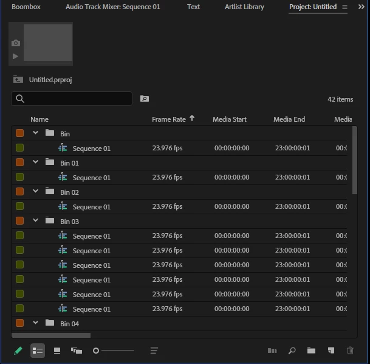Click the preview thumbnail area
This screenshot has height=364, width=370.
(48, 43)
